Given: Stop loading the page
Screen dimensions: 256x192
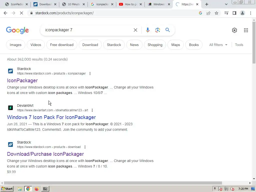Looking at the screenshot, I should [x=21, y=13].
